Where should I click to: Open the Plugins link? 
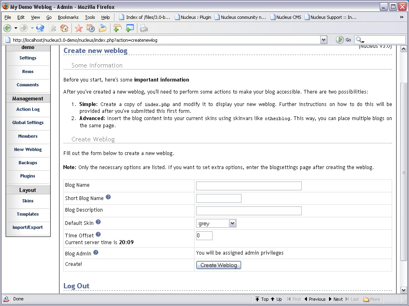pos(28,176)
